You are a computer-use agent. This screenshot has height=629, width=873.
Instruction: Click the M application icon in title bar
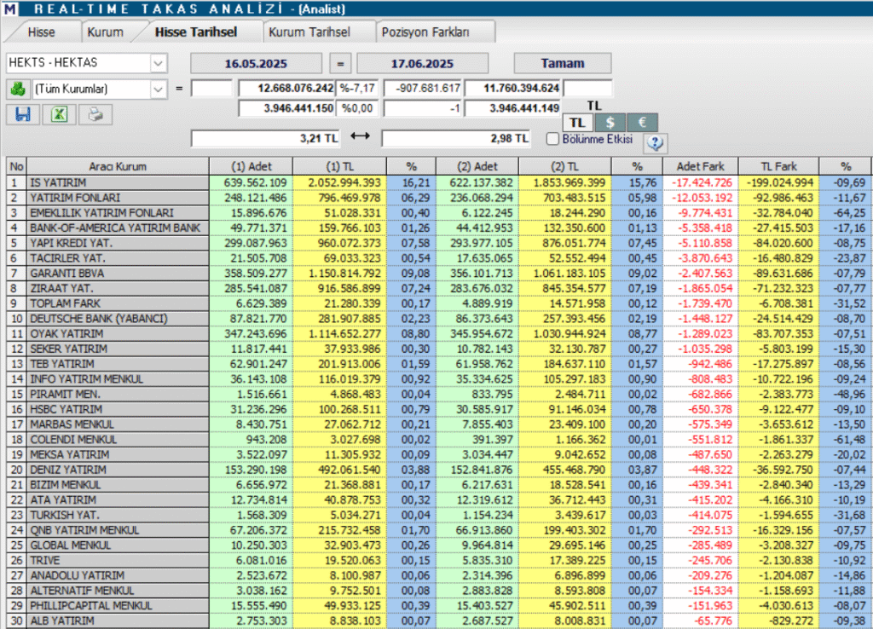click(10, 9)
